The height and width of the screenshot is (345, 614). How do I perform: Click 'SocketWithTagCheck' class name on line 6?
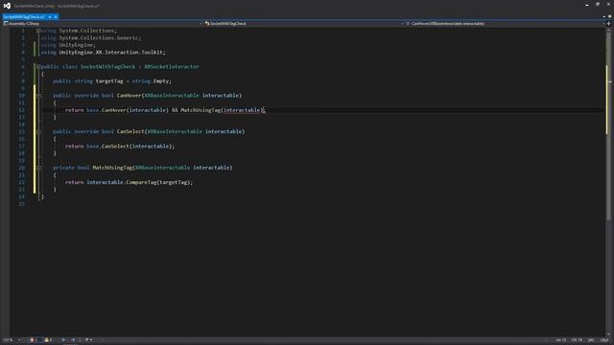(107, 67)
